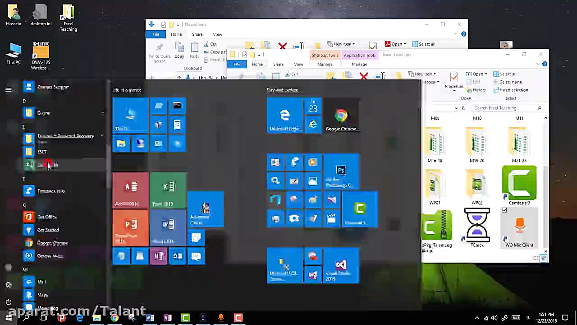
Task: Collapse the ribbon in Excel Teaching window
Action: pos(538,64)
